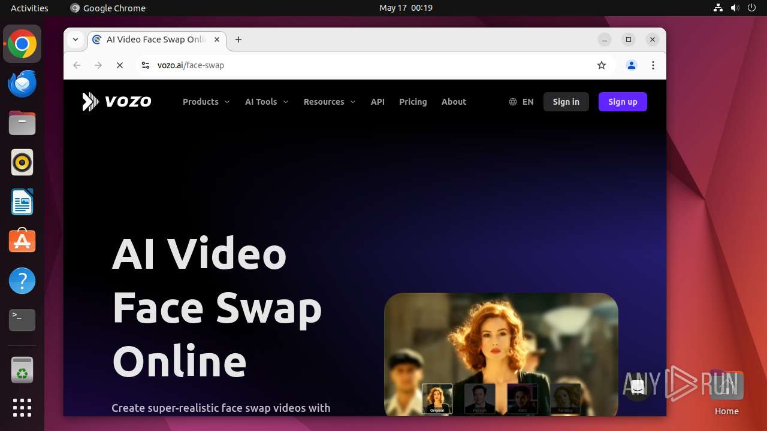
Task: Open Rhythmbox music player in dock
Action: (22, 163)
